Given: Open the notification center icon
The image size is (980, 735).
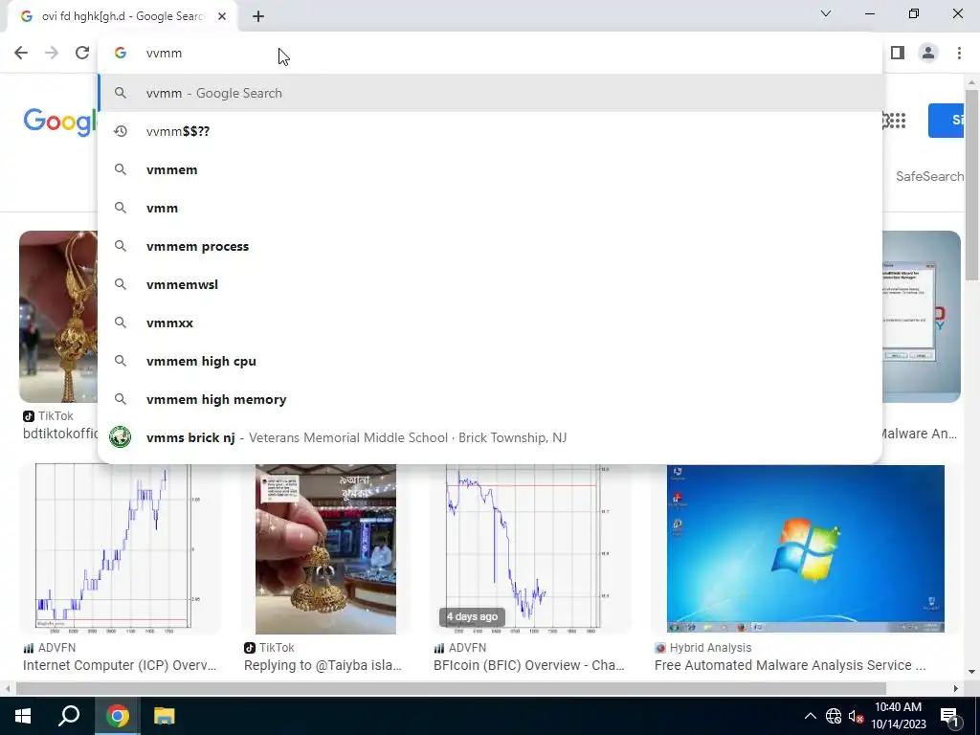Looking at the screenshot, I should 949,716.
